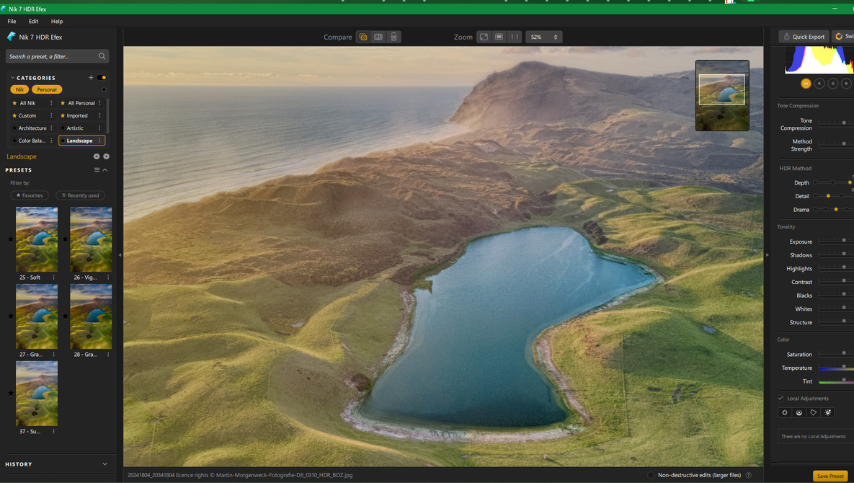Select the R histogram channel

tap(819, 84)
